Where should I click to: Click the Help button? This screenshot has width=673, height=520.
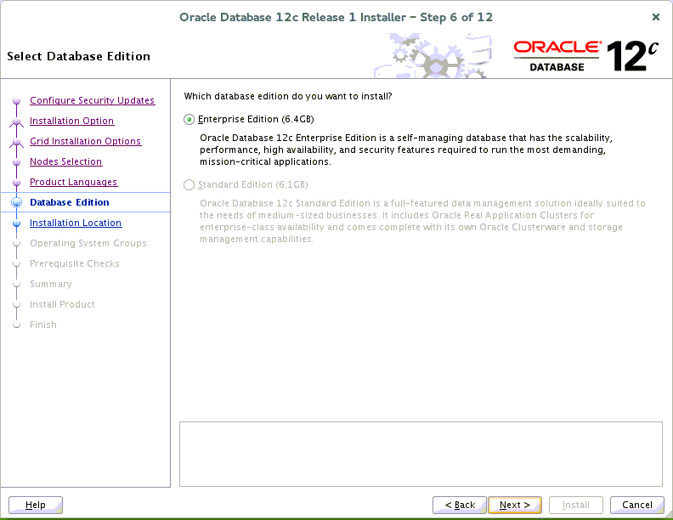(x=36, y=505)
